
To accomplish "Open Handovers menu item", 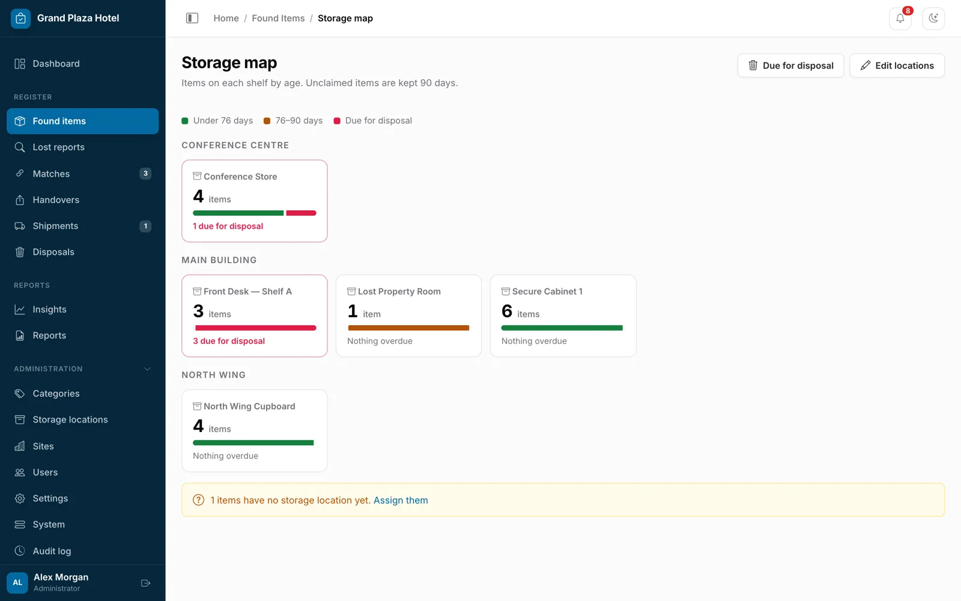I will [x=83, y=200].
